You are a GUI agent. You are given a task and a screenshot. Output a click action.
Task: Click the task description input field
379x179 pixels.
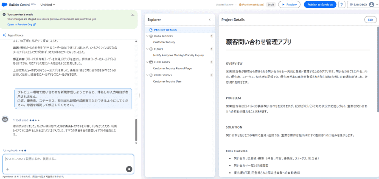[68, 159]
